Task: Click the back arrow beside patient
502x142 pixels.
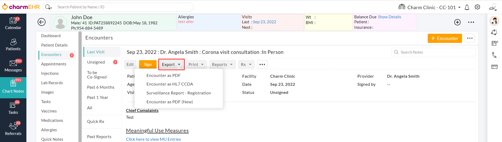Action: 42,22
